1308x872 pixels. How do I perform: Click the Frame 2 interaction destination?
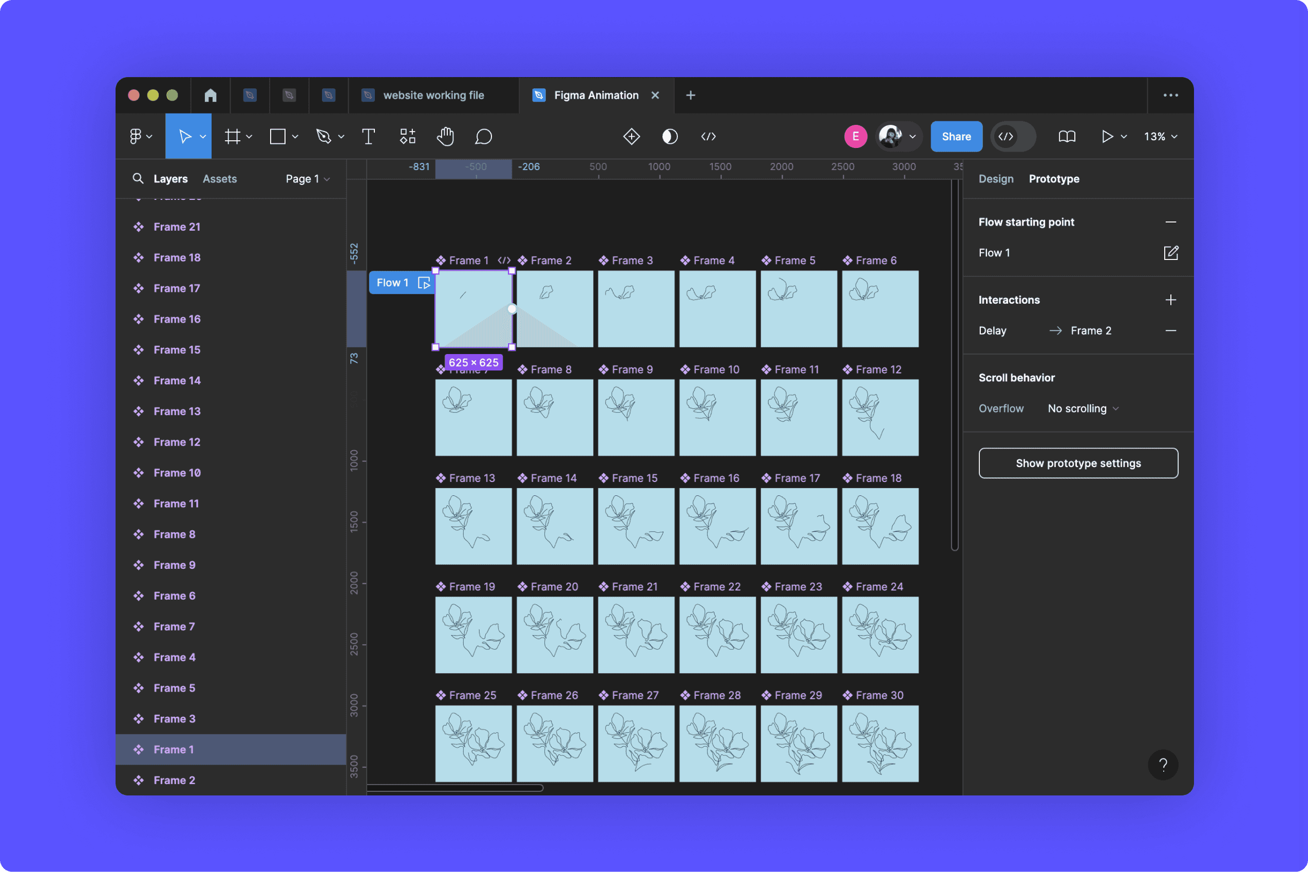click(x=1091, y=330)
